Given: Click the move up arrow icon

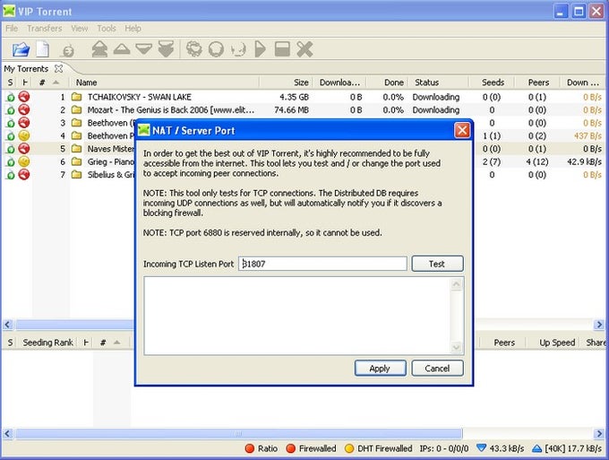Looking at the screenshot, I should [122, 48].
